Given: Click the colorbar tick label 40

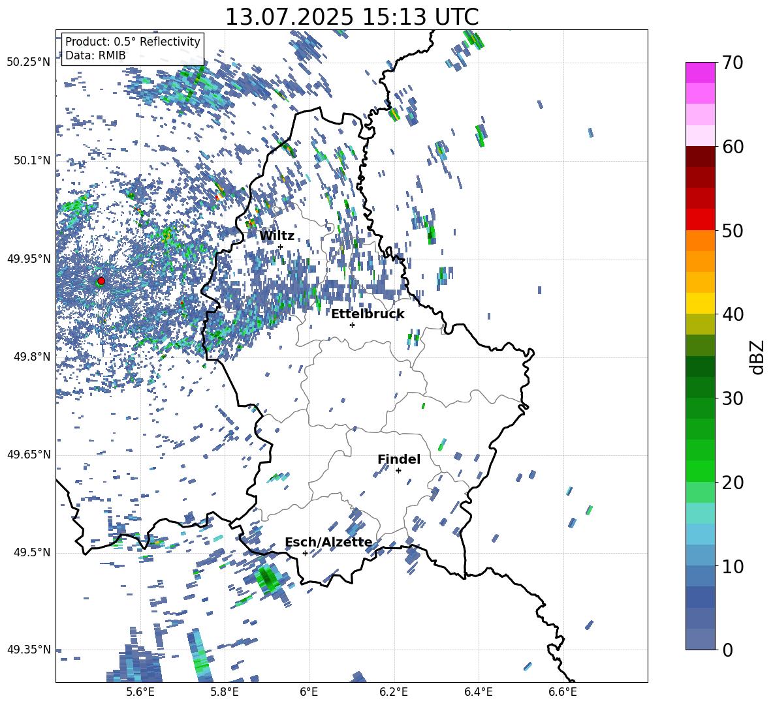Looking at the screenshot, I should pos(733,314).
